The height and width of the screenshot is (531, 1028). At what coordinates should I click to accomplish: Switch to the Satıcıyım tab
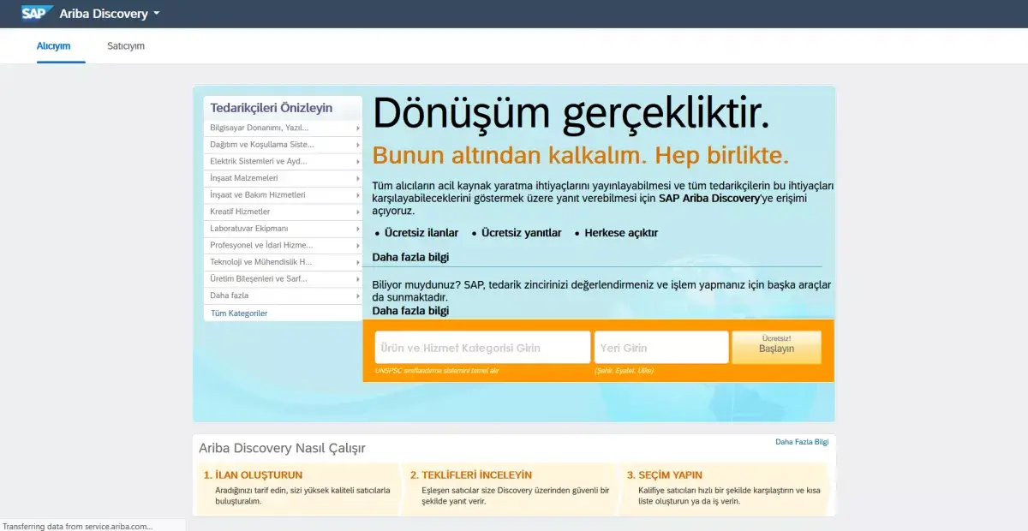(126, 46)
